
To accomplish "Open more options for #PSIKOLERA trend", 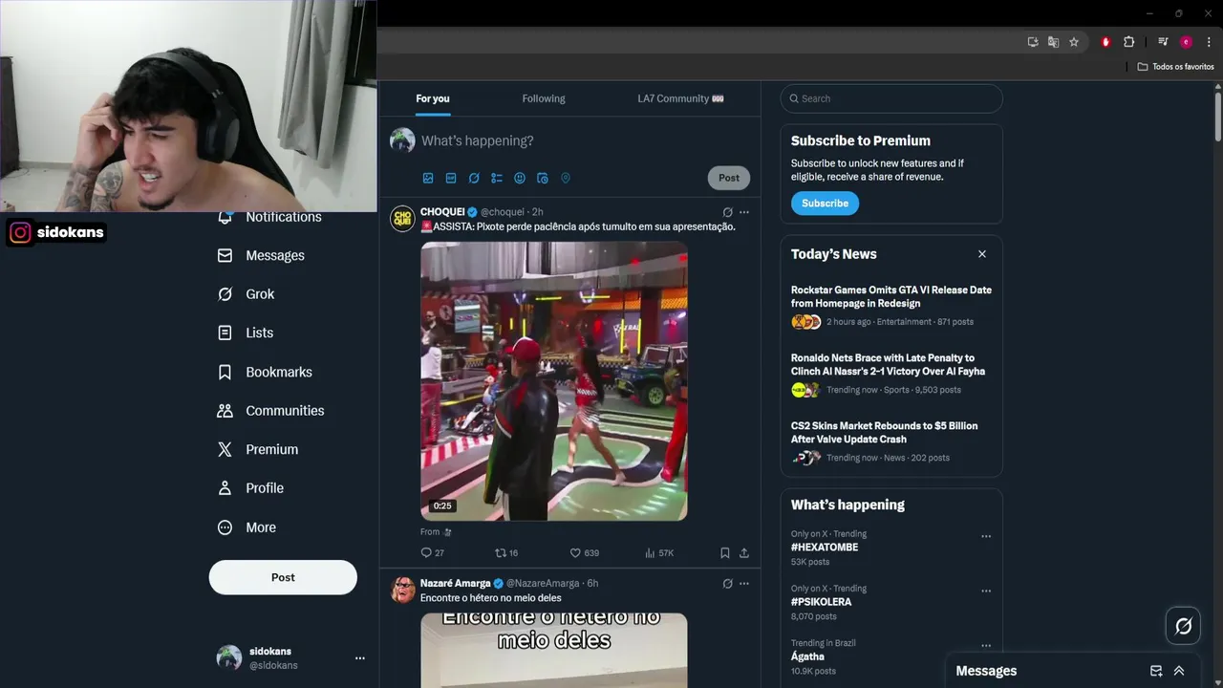I will point(986,591).
